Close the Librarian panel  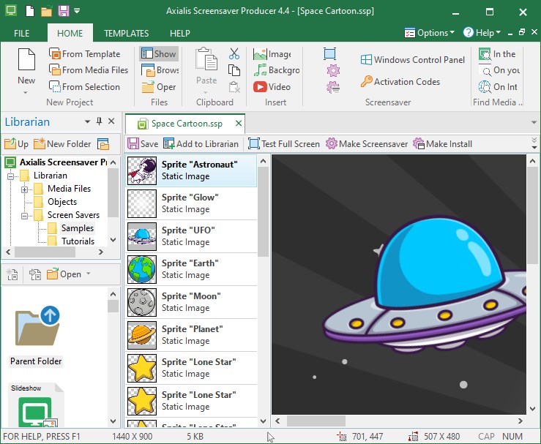click(111, 121)
